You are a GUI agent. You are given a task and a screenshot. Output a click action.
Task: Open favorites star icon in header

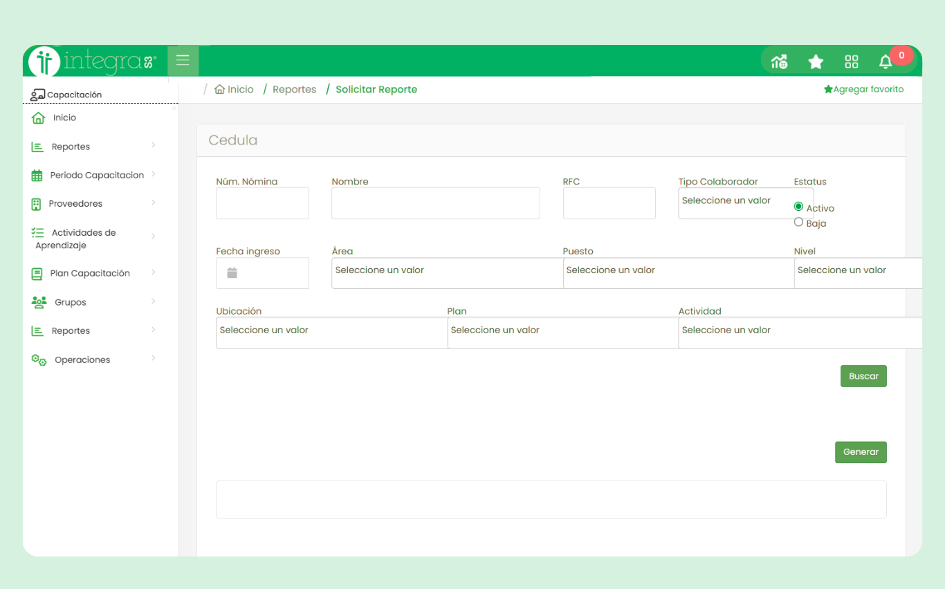816,62
